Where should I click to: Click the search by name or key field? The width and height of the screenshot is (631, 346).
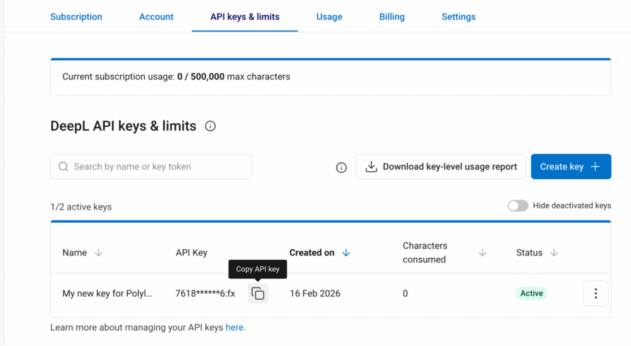(x=151, y=166)
